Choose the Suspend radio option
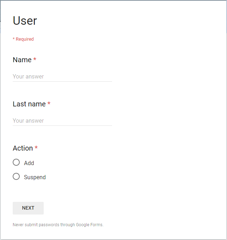The height and width of the screenshot is (240, 227). pos(16,177)
